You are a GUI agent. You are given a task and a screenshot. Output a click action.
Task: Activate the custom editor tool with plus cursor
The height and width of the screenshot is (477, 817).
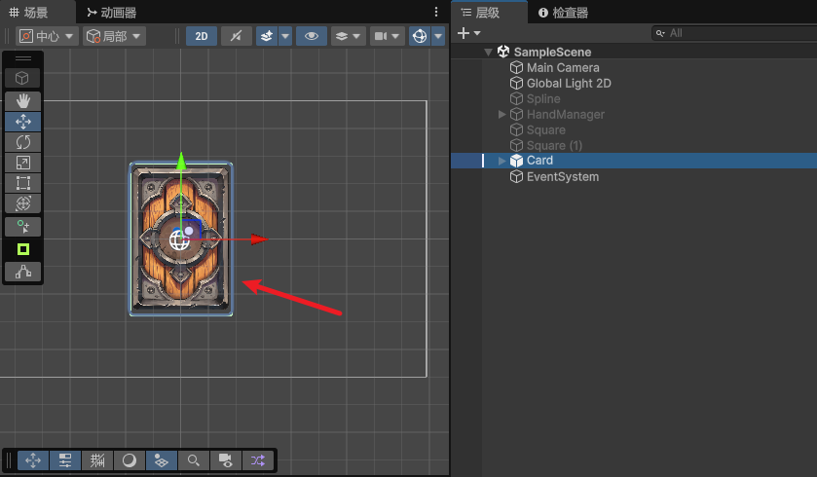point(23,227)
